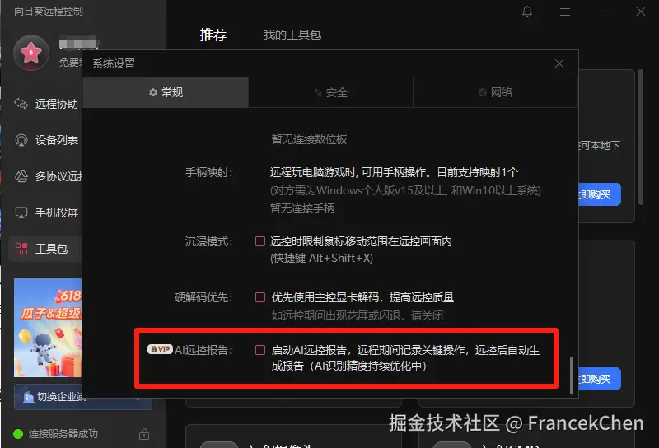Viewport: 659px width, 448px height.
Task: Click the lower 立即购买 button
Action: (600, 379)
